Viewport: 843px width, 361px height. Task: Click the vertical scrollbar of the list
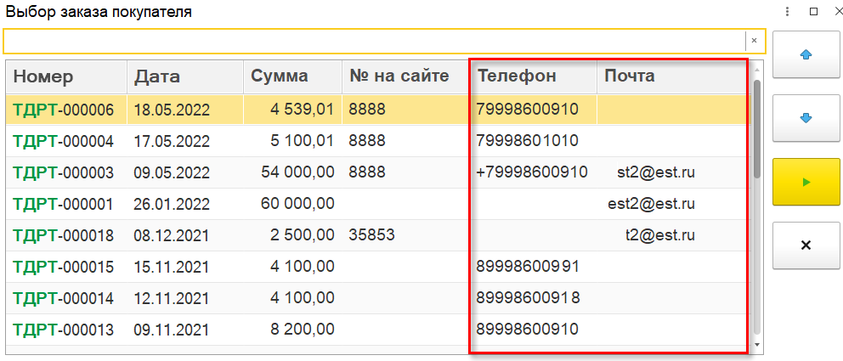pos(757,212)
